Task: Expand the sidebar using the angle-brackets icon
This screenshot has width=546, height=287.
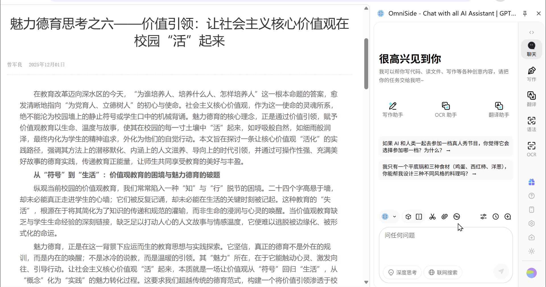Action: click(x=531, y=32)
